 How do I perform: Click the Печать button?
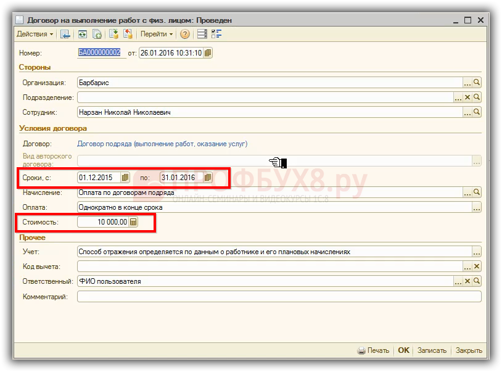coord(373,350)
